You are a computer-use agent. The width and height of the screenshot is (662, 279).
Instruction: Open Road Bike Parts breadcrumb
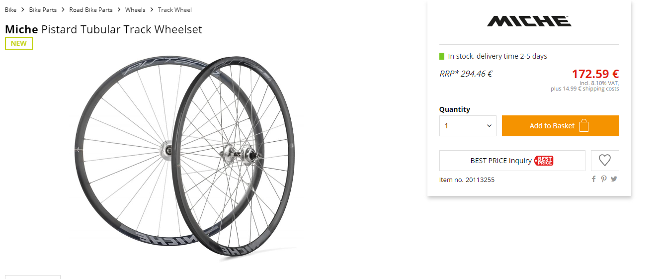pyautogui.click(x=91, y=10)
